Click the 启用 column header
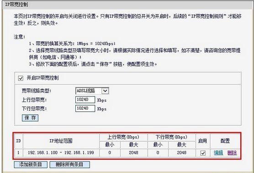The width and height of the screenshot is (254, 173). click(203, 141)
